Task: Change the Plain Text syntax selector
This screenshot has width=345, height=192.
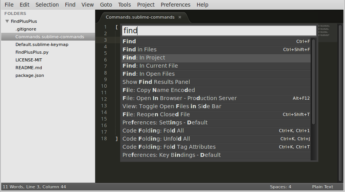Action: [x=322, y=187]
